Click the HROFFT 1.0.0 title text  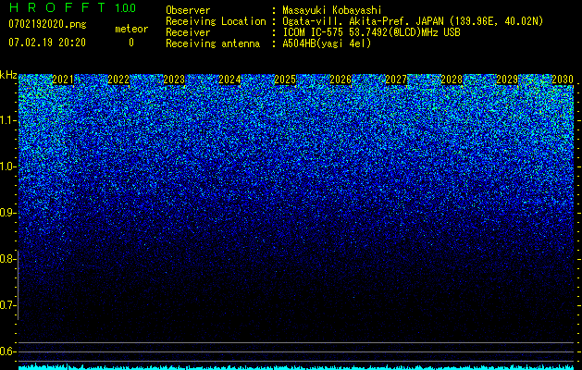click(x=72, y=7)
